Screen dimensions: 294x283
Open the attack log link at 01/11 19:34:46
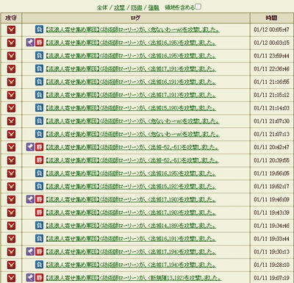(131, 226)
